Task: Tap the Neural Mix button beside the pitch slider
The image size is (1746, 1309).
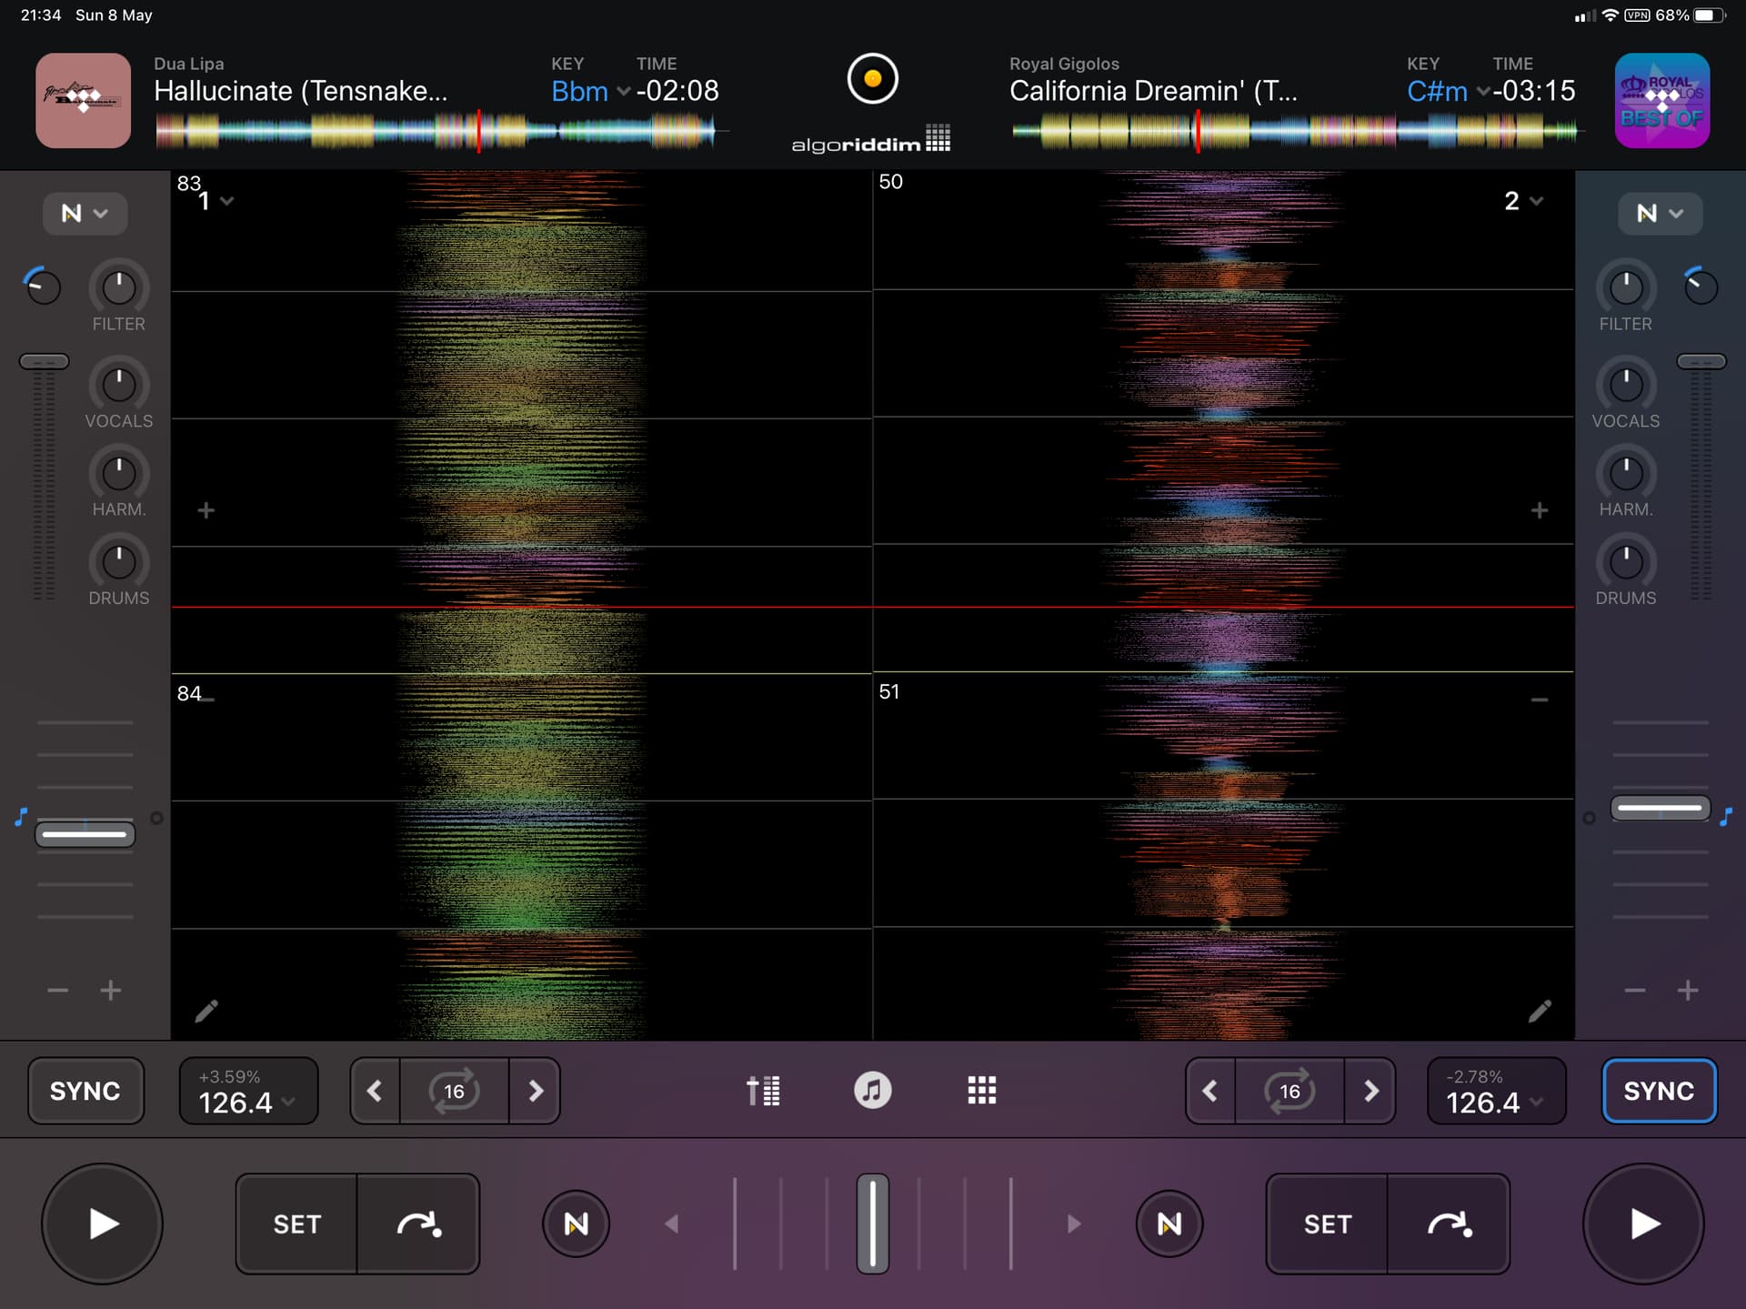Action: point(576,1223)
